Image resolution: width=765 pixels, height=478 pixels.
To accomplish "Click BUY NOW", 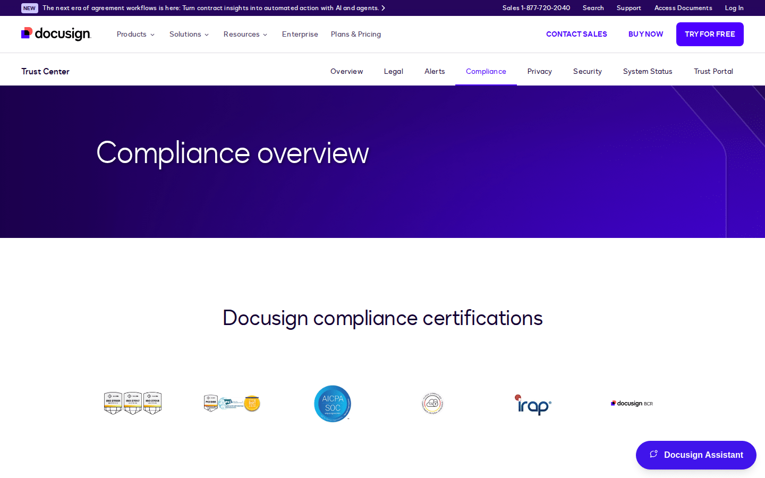I will (645, 34).
